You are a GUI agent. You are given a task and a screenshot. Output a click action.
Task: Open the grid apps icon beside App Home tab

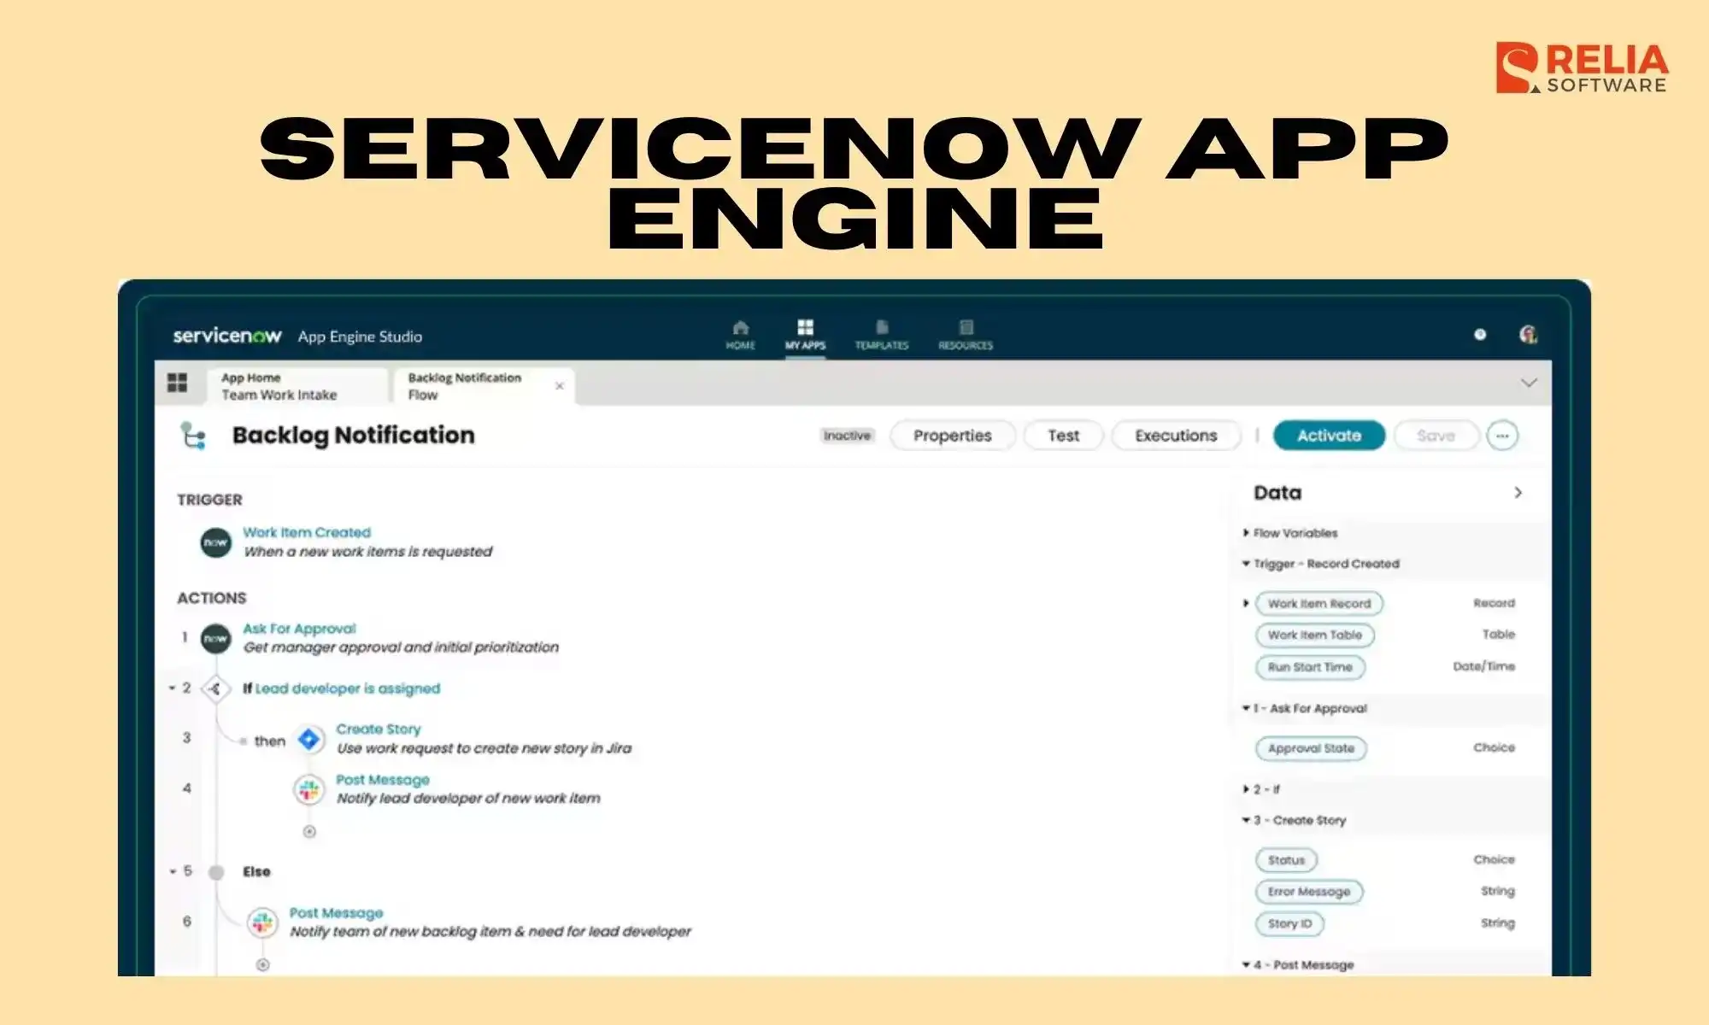pos(177,383)
